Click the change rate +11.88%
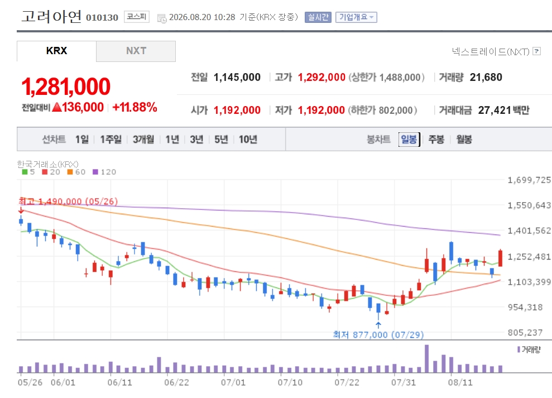Image resolution: width=552 pixels, height=398 pixels. (x=135, y=107)
